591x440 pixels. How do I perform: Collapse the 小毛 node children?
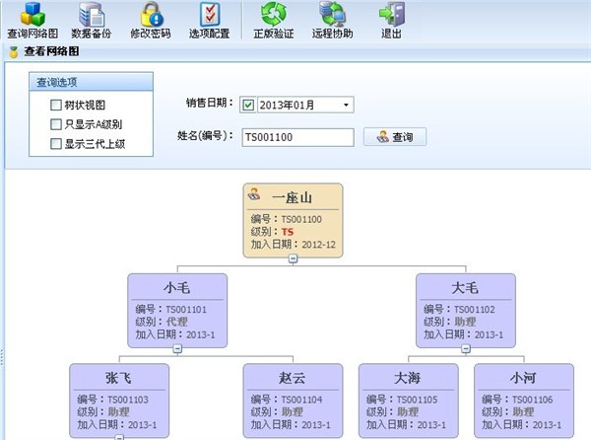click(177, 348)
